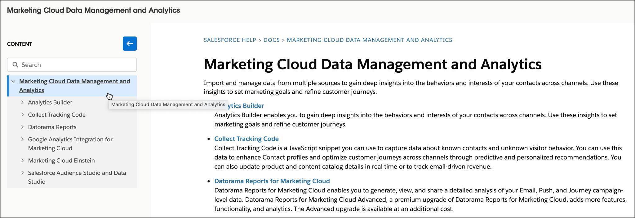Viewport: 635px width, 218px height.
Task: Expand Google Analytics Integration chevron in sidebar
Action: pos(22,139)
